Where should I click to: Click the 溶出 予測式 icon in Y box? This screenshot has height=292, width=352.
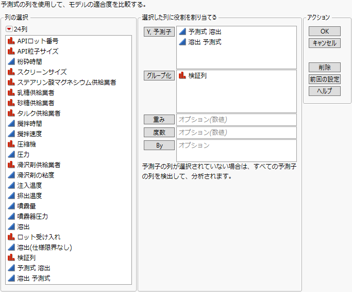182,42
